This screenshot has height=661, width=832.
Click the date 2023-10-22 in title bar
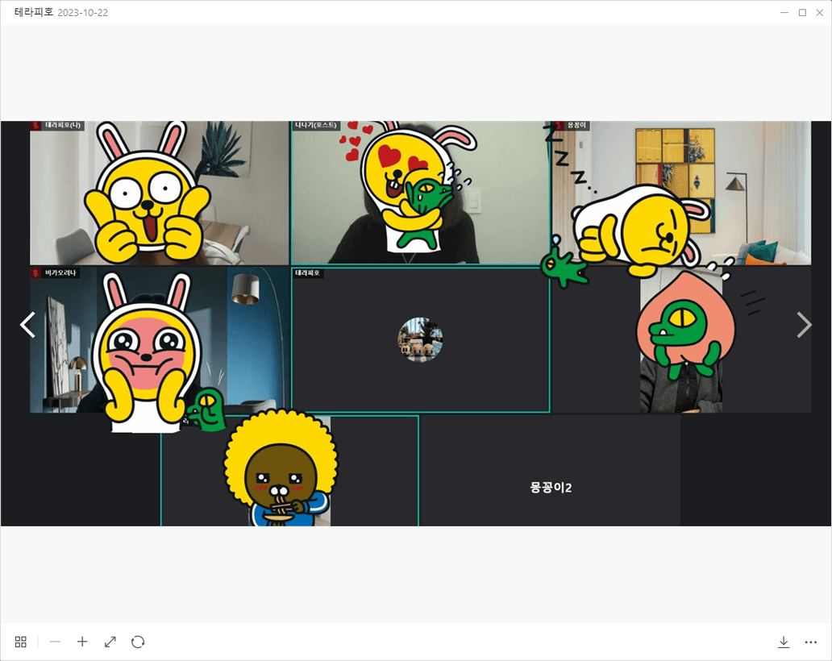point(83,13)
